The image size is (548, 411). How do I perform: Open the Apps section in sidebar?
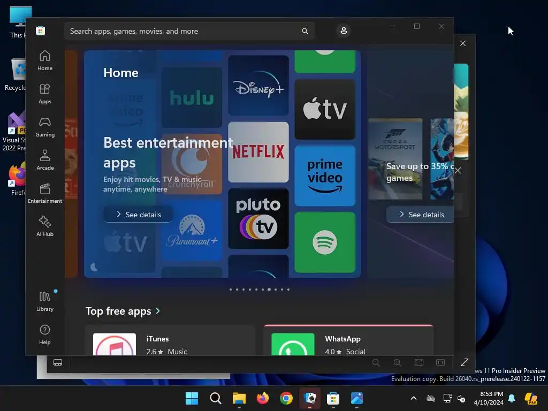tap(45, 94)
